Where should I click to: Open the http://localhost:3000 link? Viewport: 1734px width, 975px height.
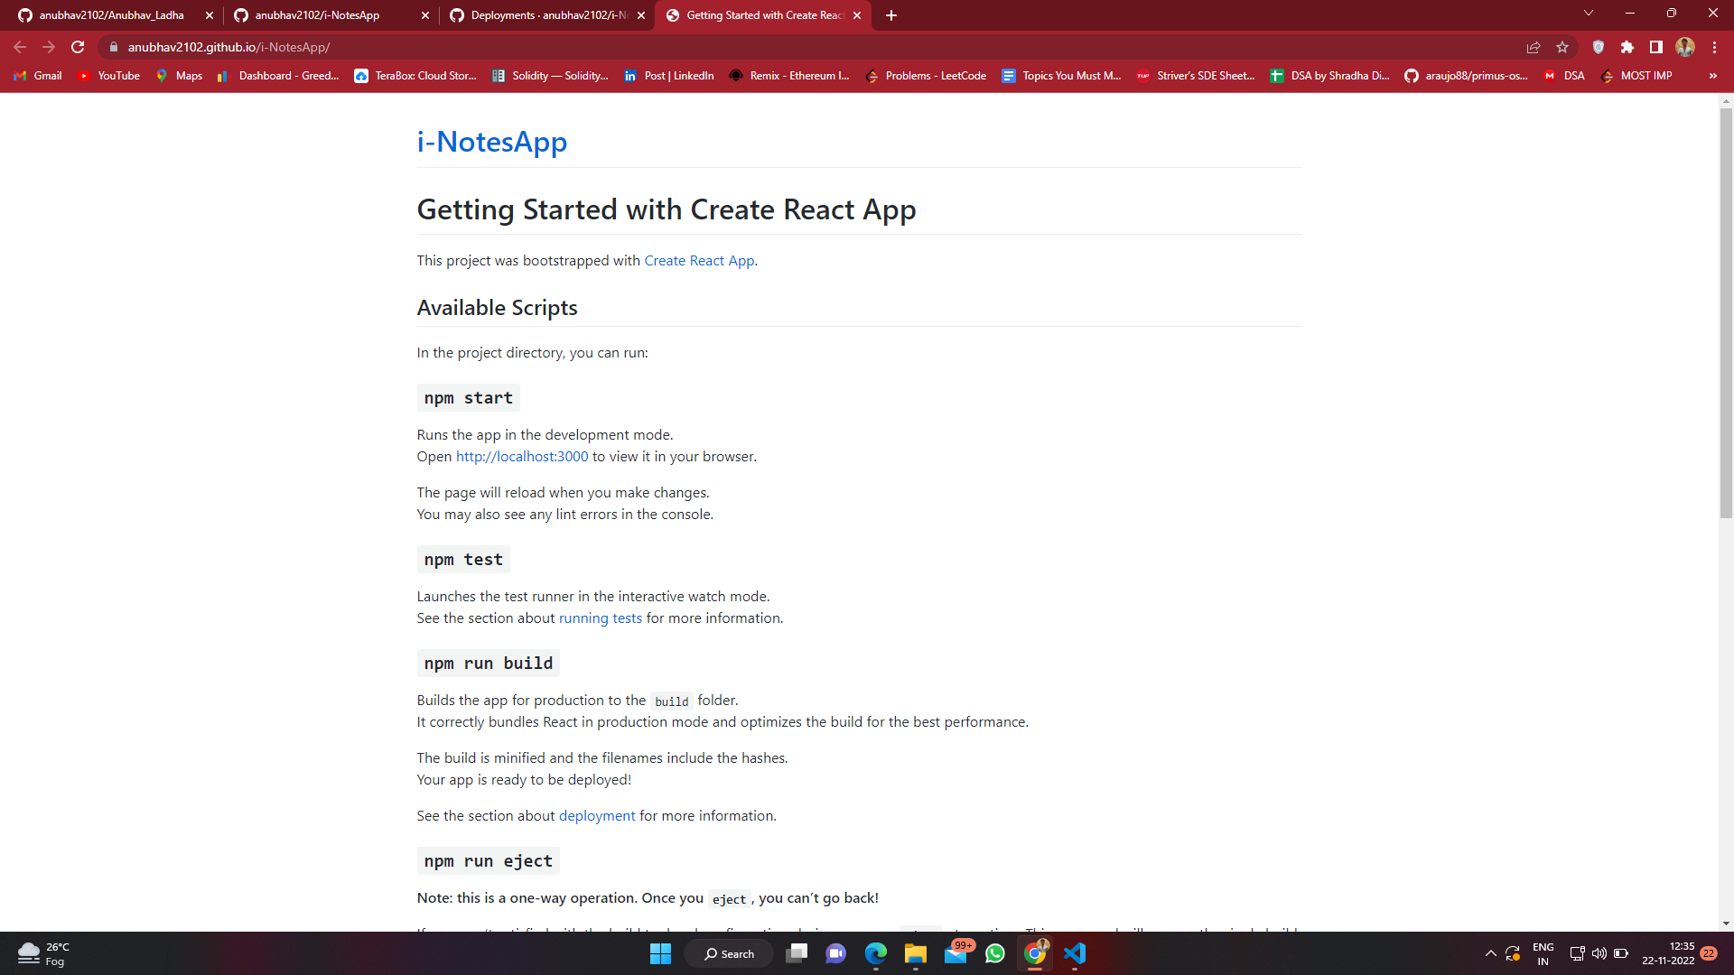[x=521, y=457]
